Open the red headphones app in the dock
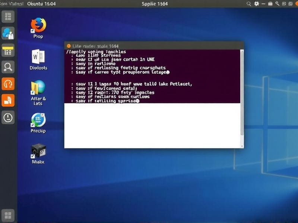Screen dimensions: 298x223 click(x=8, y=84)
